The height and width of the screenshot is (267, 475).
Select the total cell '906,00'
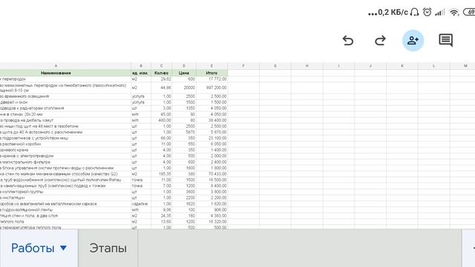pos(212,210)
